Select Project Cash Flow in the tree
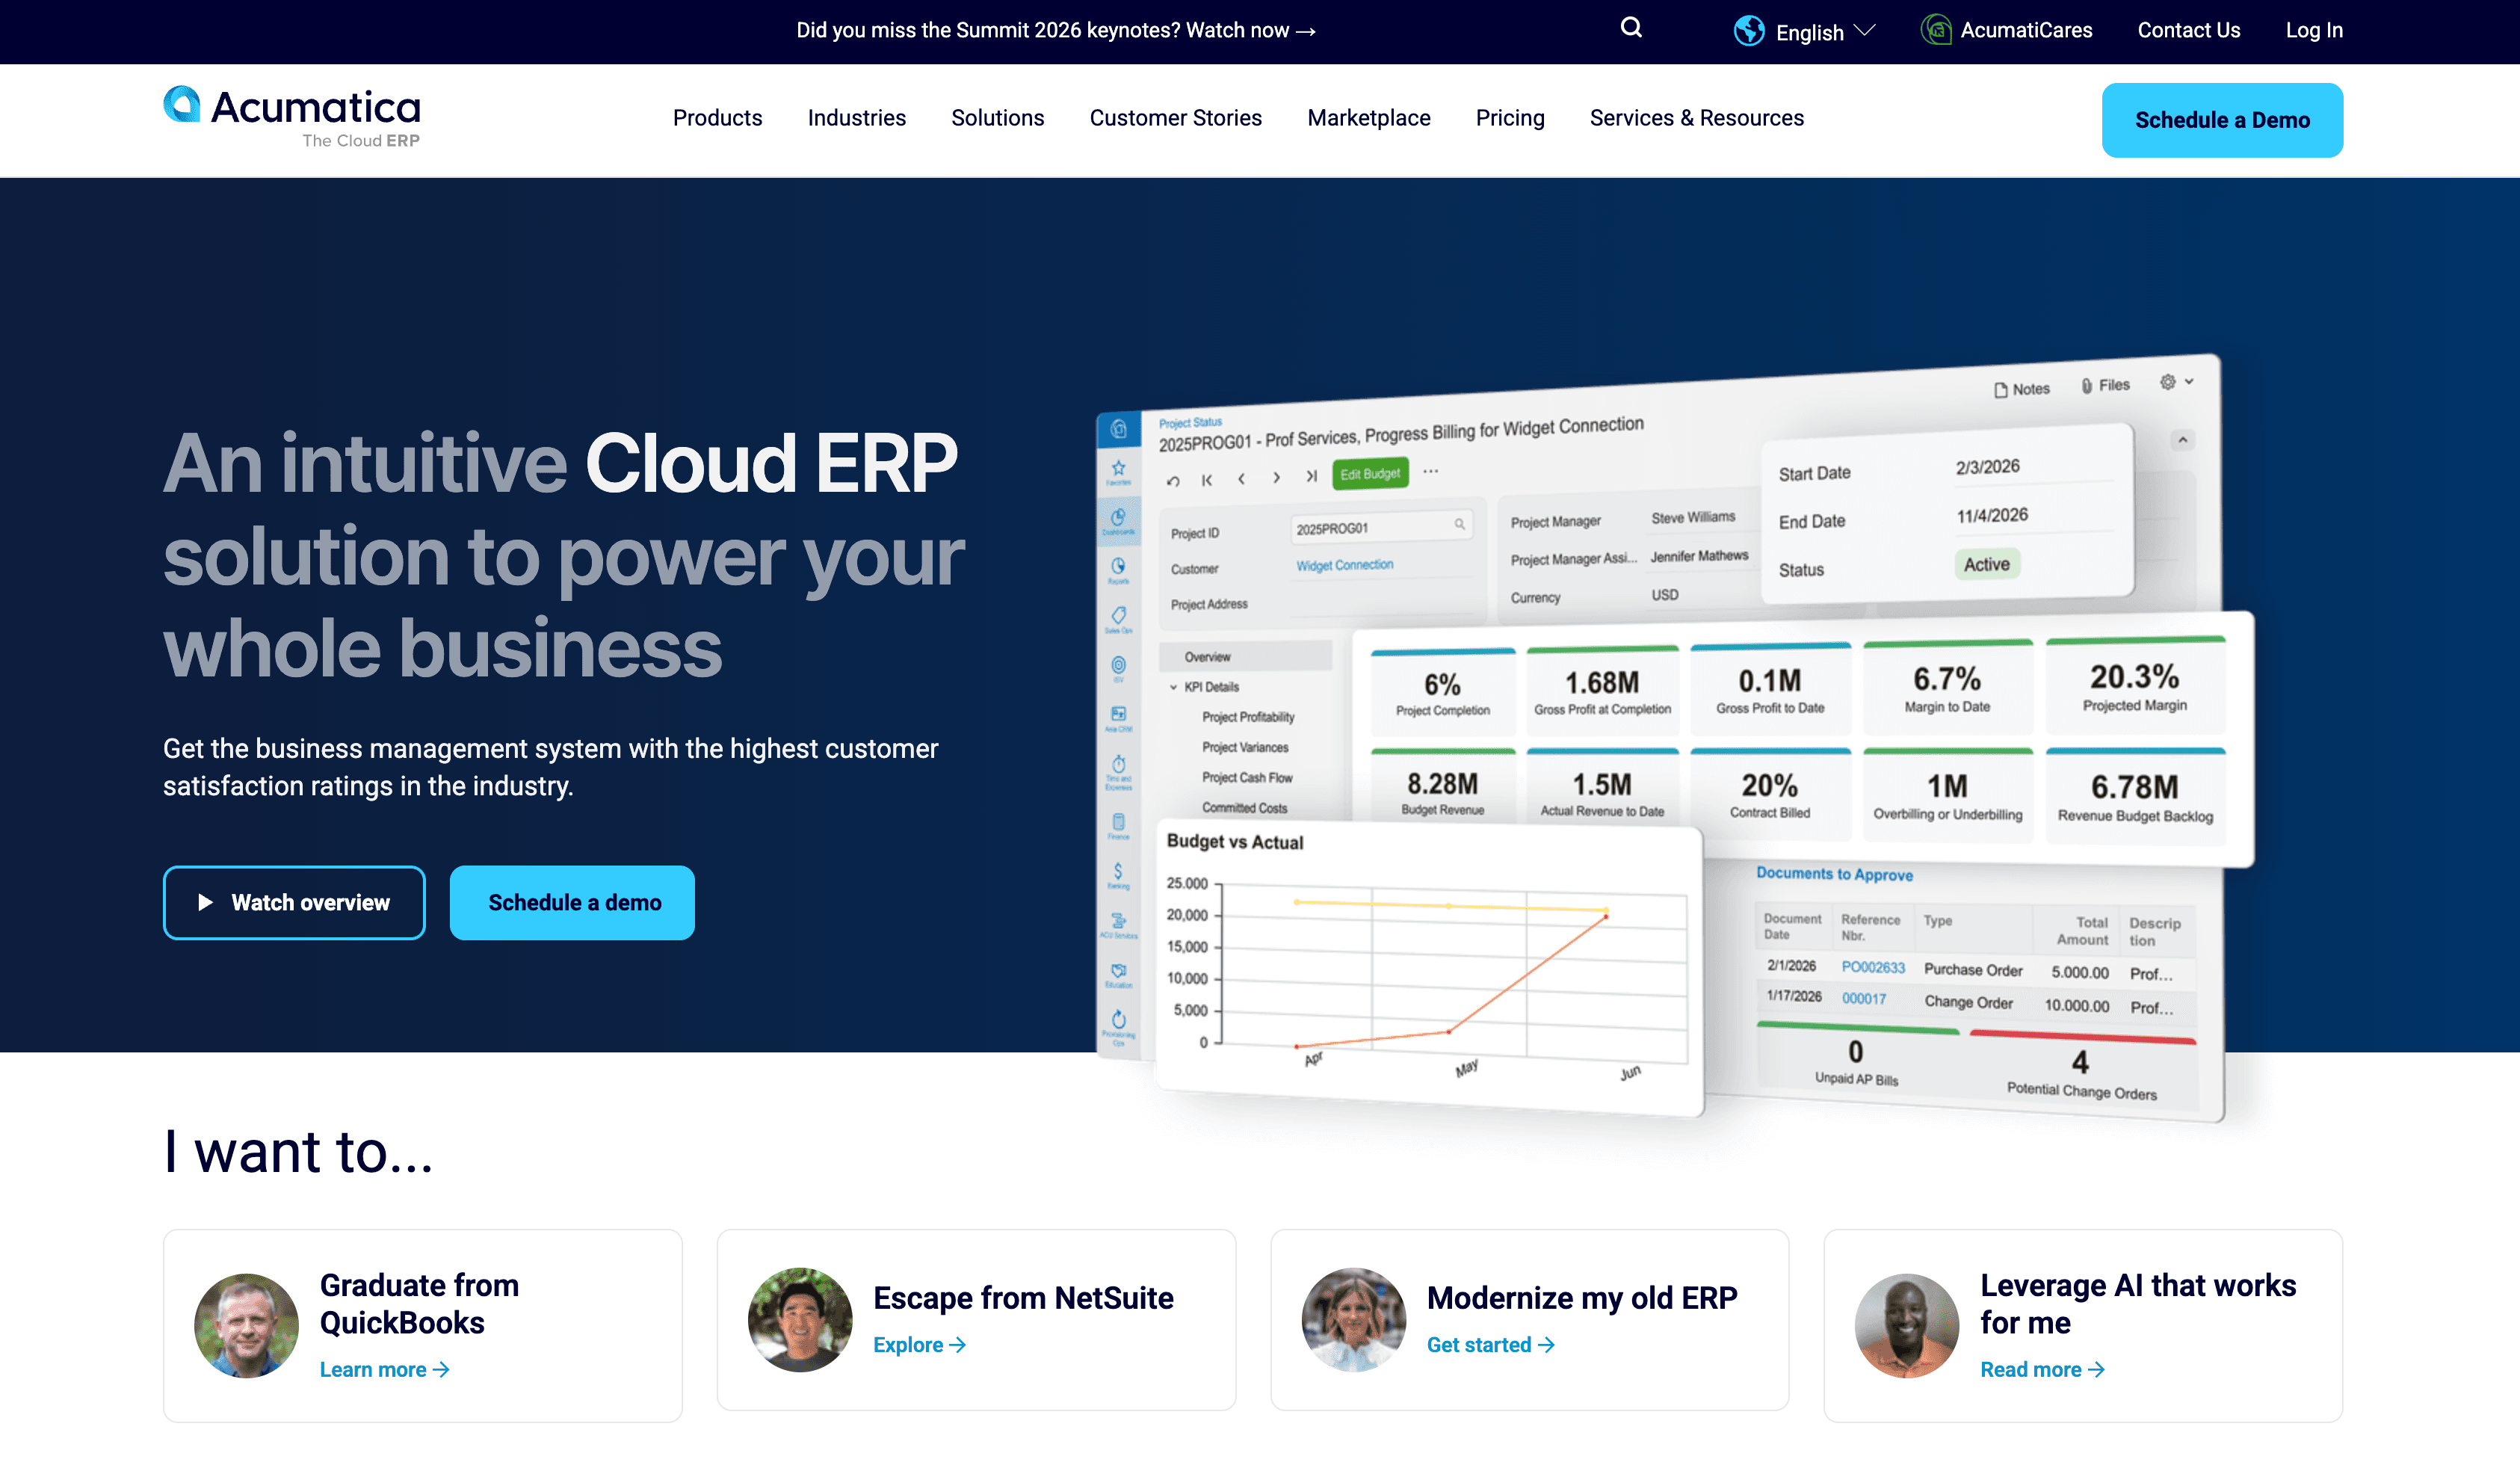This screenshot has height=1465, width=2520. point(1246,777)
